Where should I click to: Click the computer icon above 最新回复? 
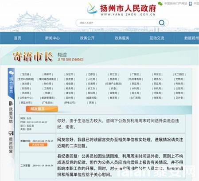pos(11,133)
